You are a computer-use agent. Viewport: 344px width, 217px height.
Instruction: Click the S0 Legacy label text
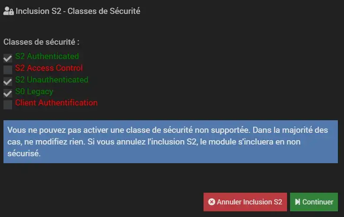(34, 92)
